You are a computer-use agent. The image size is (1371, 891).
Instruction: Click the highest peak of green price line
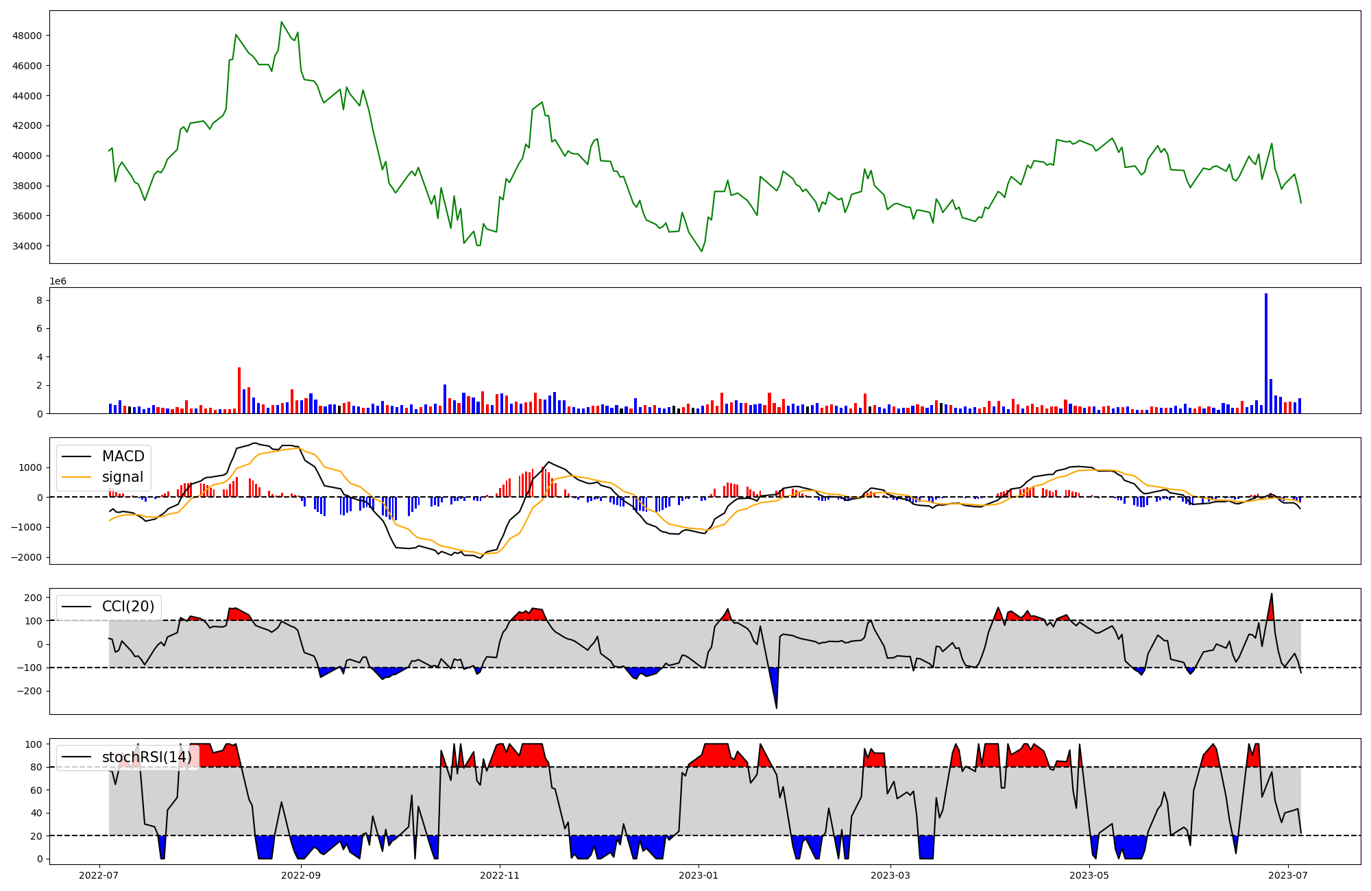click(x=281, y=23)
